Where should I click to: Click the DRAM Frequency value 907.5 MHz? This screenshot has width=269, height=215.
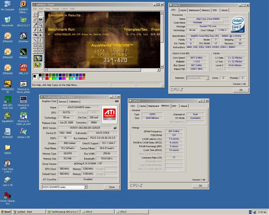[x=174, y=131]
